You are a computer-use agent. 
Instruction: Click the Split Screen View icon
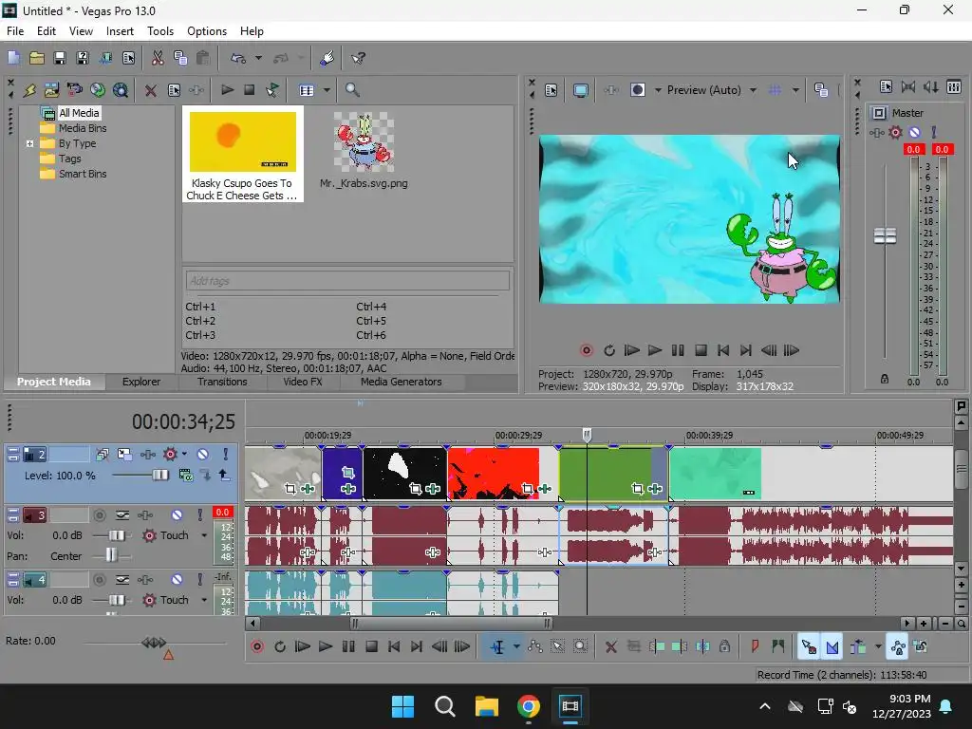pyautogui.click(x=637, y=90)
